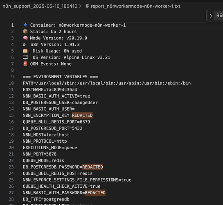Click the N8N_ENFORCE_SETTINGS_FILE_PERMISSIONS=true line
This screenshot has height=205, width=223.
coord(77,180)
